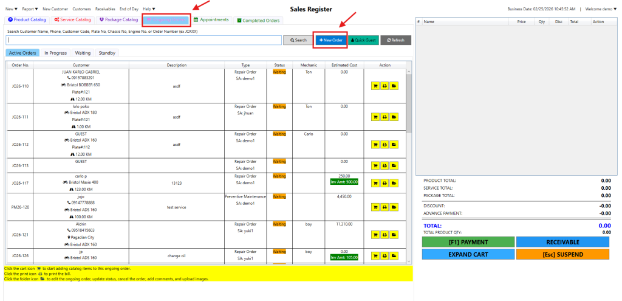Select the In Progress filter tab
The width and height of the screenshot is (622, 301).
(55, 53)
